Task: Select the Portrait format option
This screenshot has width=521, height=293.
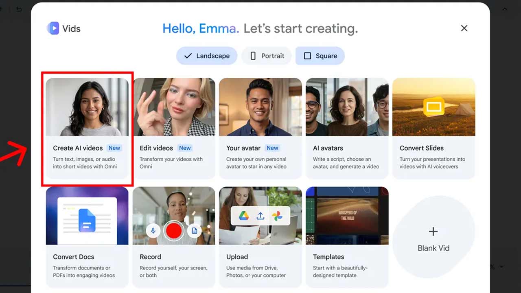Action: tap(267, 56)
